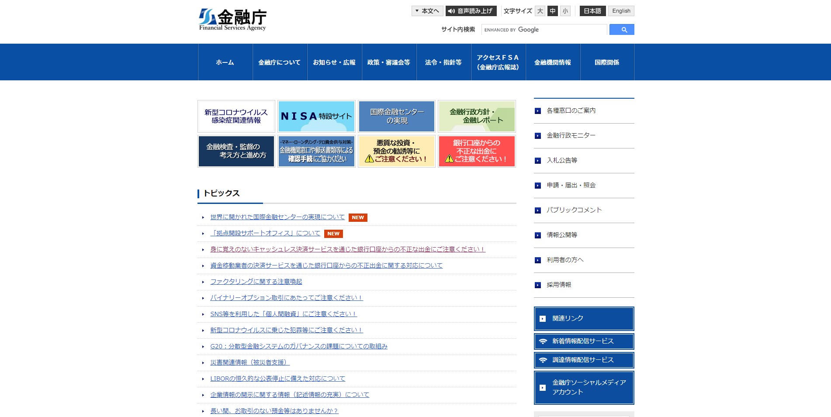
Task: Click arrow icon on 関連リンク banner
Action: (x=543, y=319)
